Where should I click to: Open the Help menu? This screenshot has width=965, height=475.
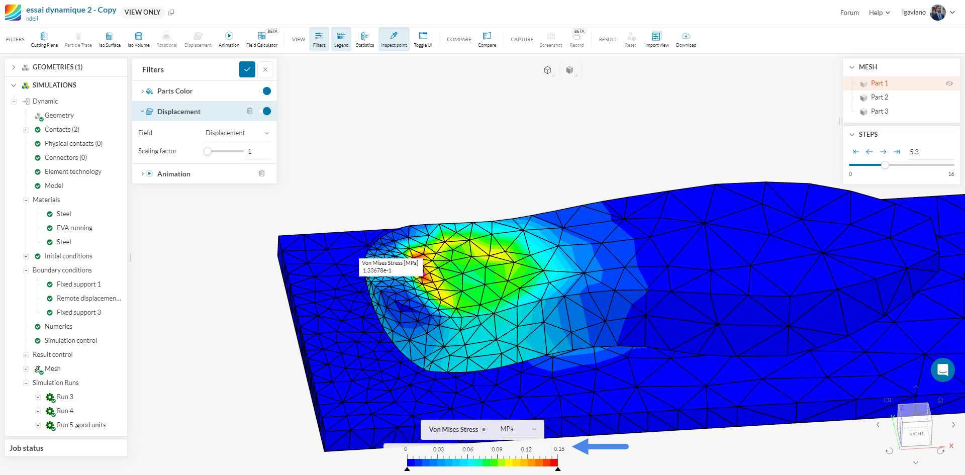pyautogui.click(x=879, y=13)
